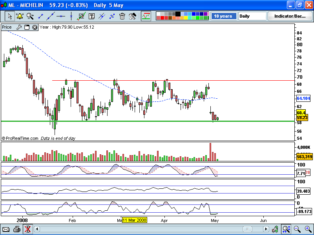Click the envelope email icon
314x235 pixels.
click(6, 229)
